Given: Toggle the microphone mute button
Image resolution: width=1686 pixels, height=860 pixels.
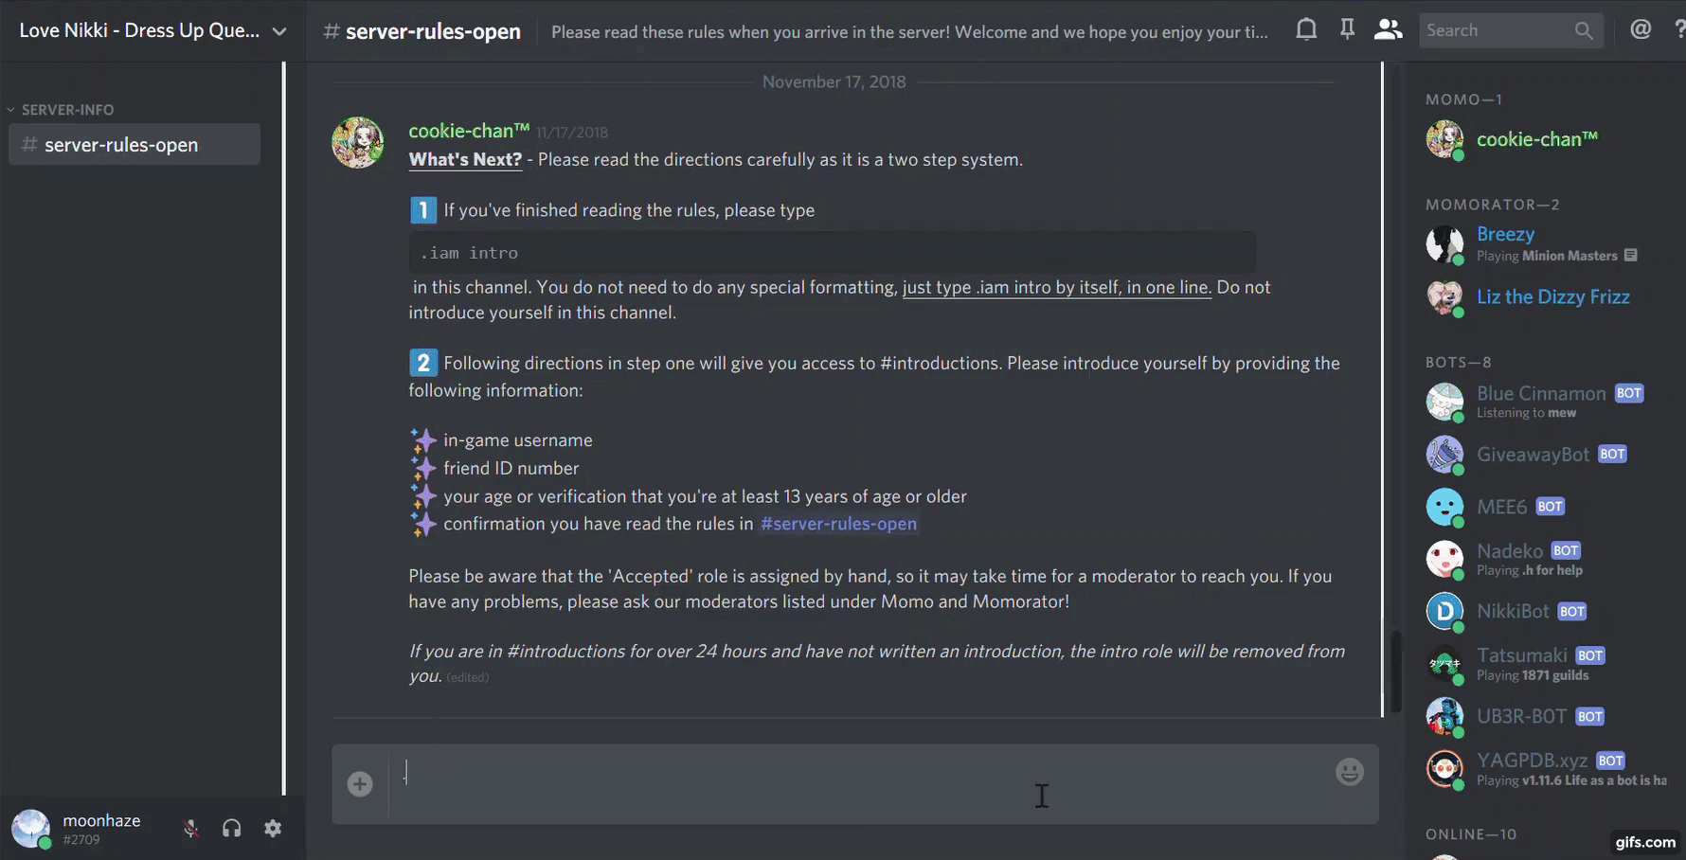Looking at the screenshot, I should (190, 829).
